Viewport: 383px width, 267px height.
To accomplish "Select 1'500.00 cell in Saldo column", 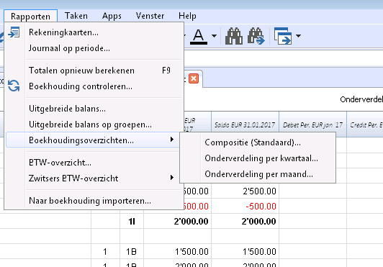I will [245, 252].
